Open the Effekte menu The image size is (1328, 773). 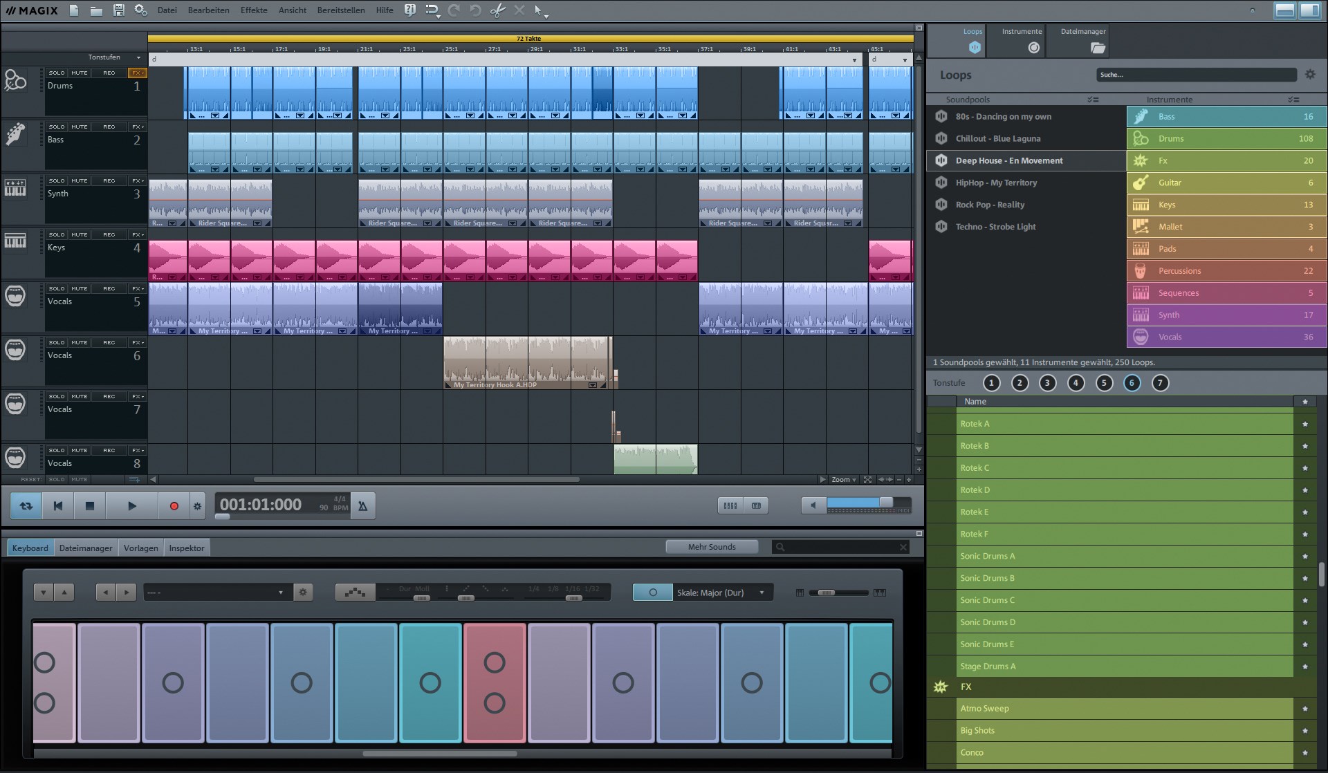coord(254,10)
